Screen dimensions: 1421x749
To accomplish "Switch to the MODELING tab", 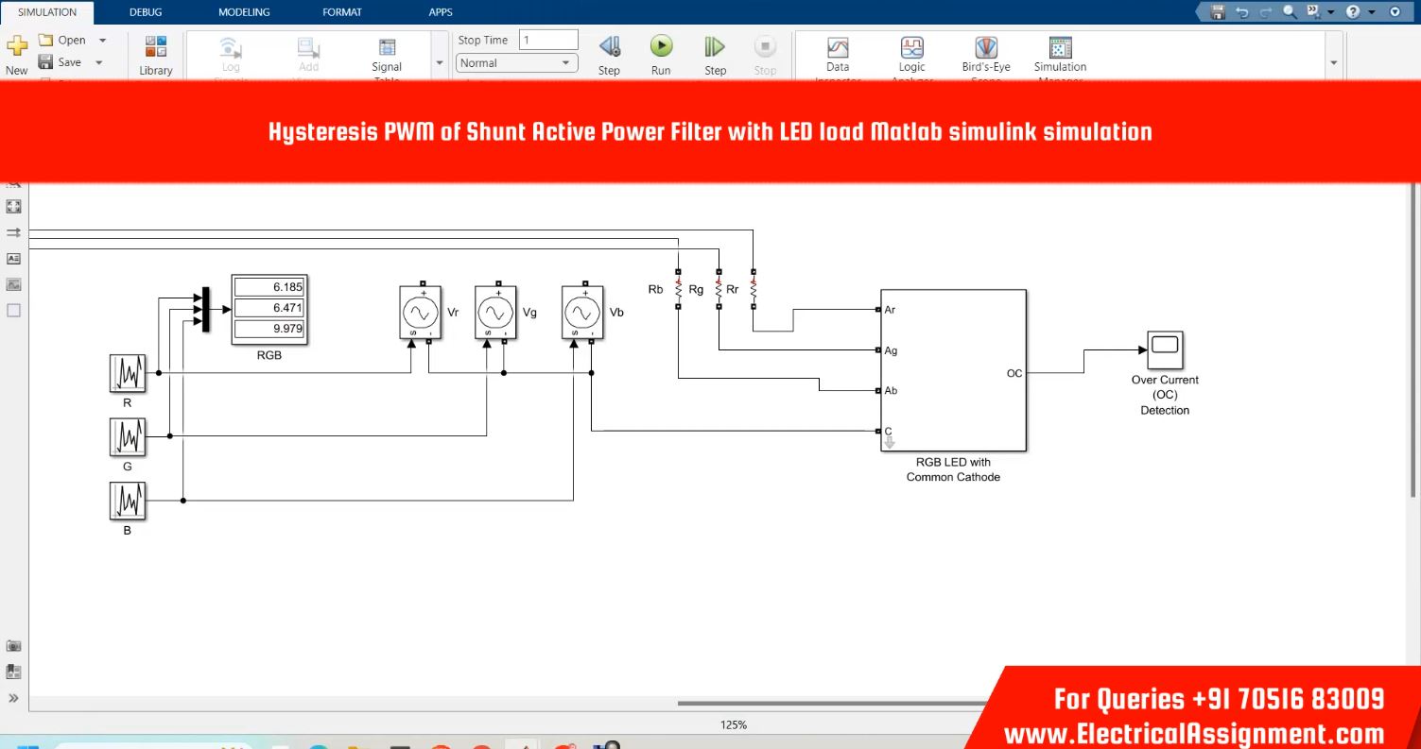I will [244, 12].
